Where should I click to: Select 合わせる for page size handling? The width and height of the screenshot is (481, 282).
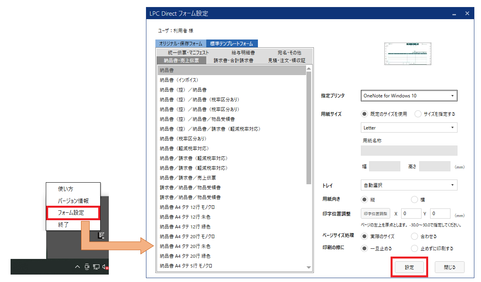[x=414, y=236]
